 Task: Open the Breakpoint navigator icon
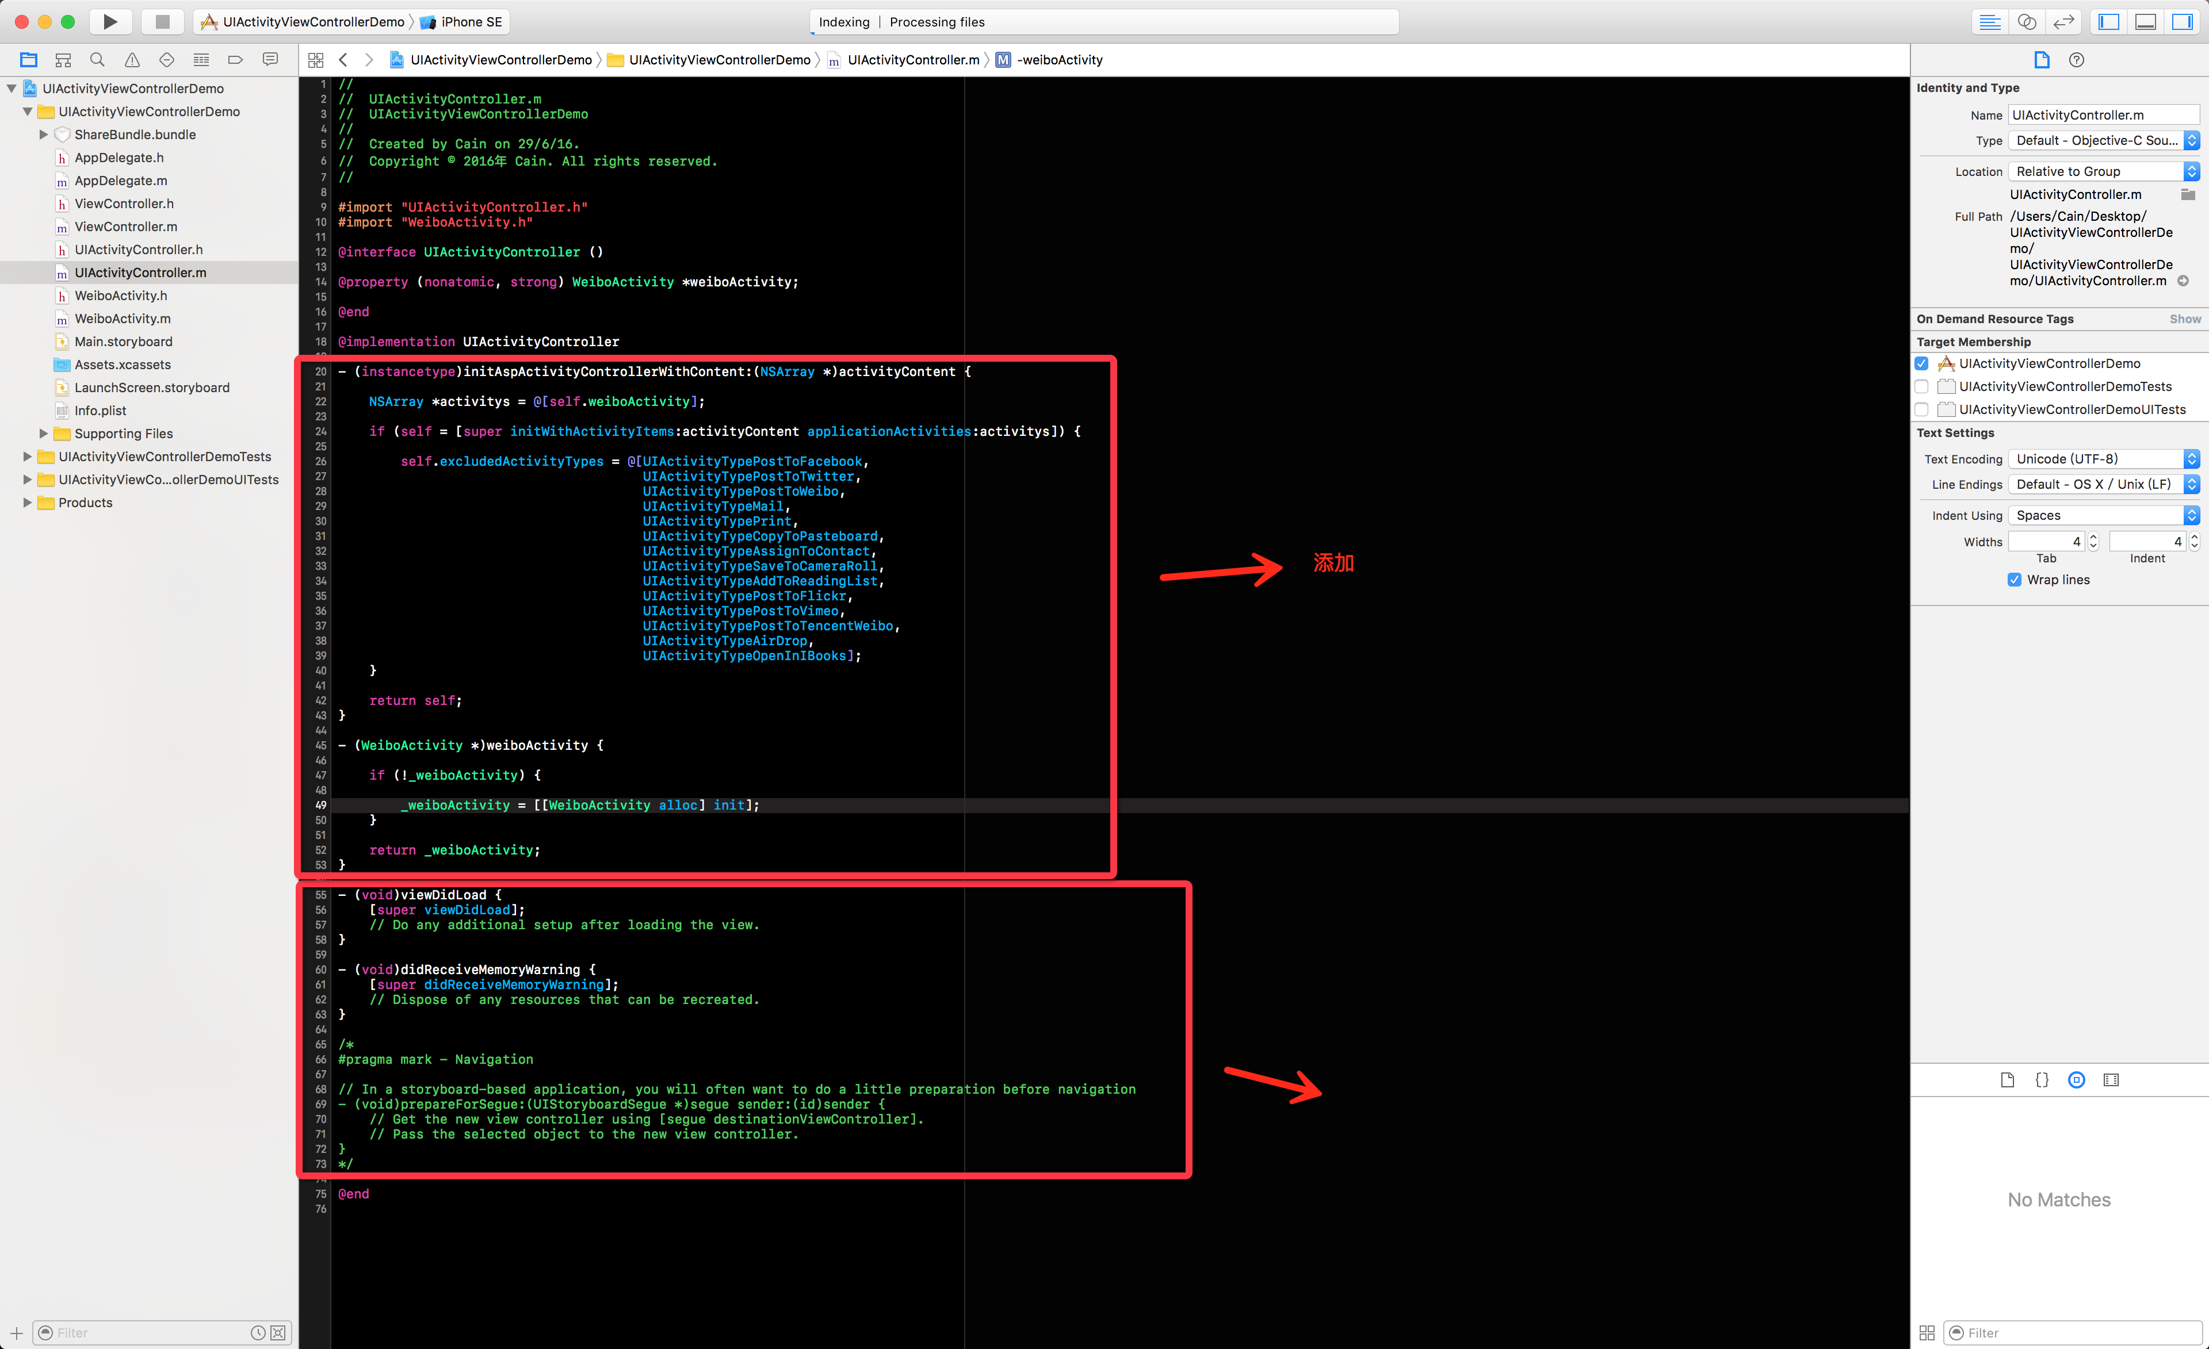[x=235, y=60]
